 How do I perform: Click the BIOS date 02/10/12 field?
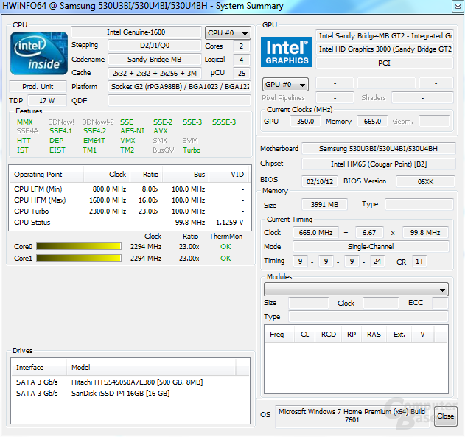[x=320, y=181]
